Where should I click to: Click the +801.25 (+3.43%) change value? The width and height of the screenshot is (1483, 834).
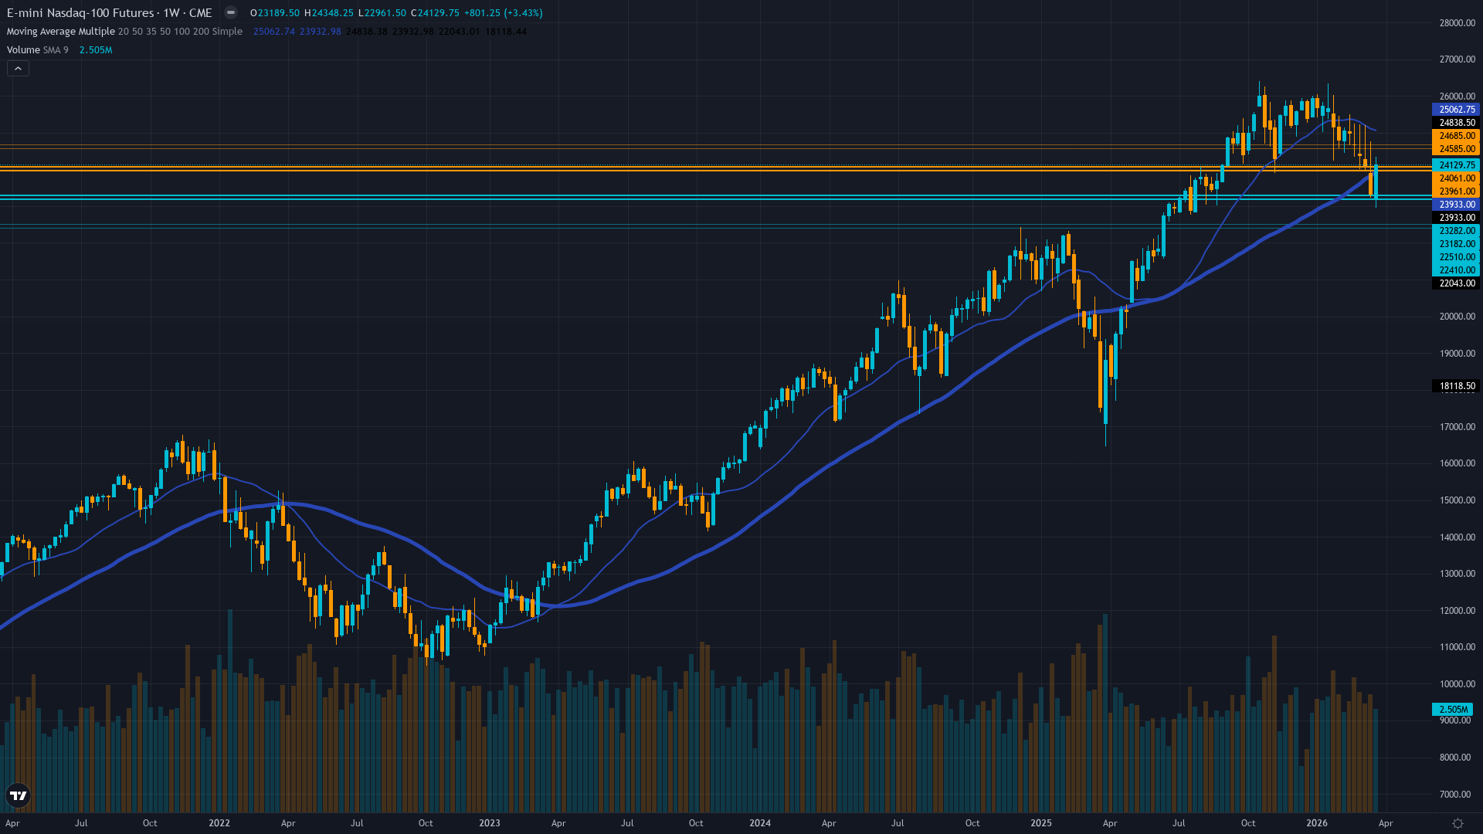(503, 13)
